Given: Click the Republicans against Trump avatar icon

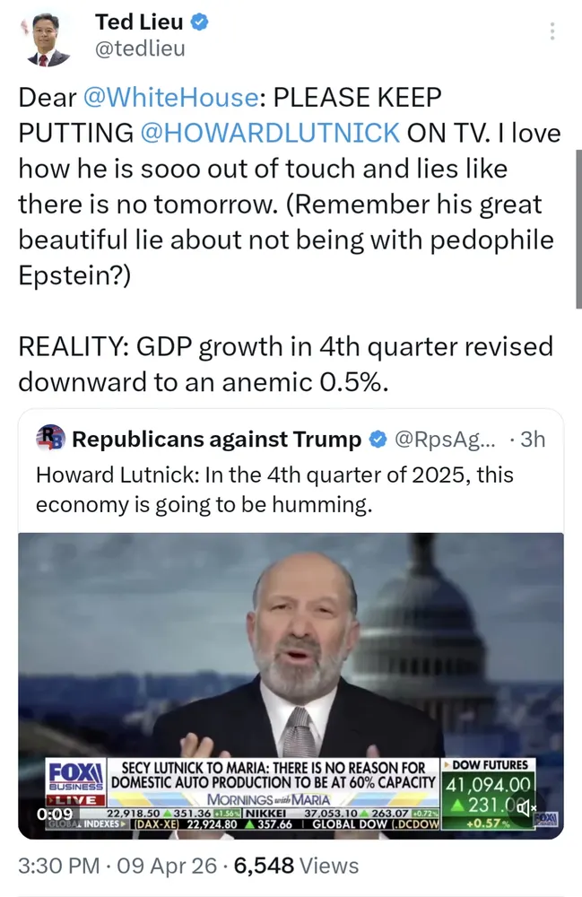Looking at the screenshot, I should 50,439.
